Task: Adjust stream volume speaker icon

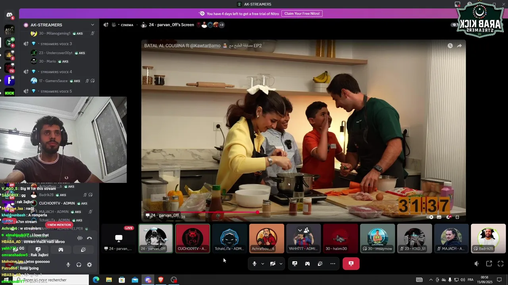Action: coord(477,264)
